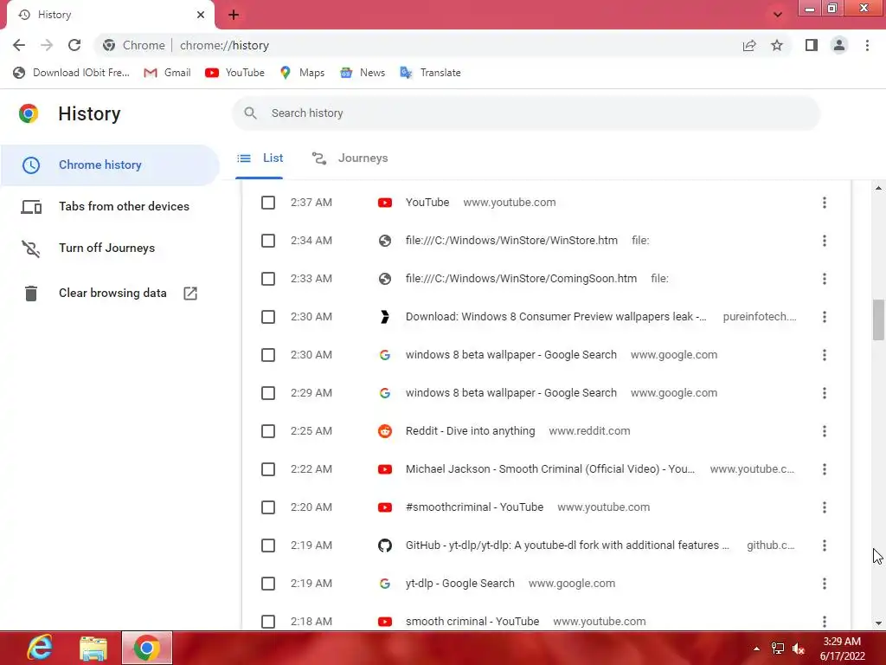The image size is (886, 665).
Task: Open Download: Windows 8 Consumer Preview wallpapers link
Action: 556,317
